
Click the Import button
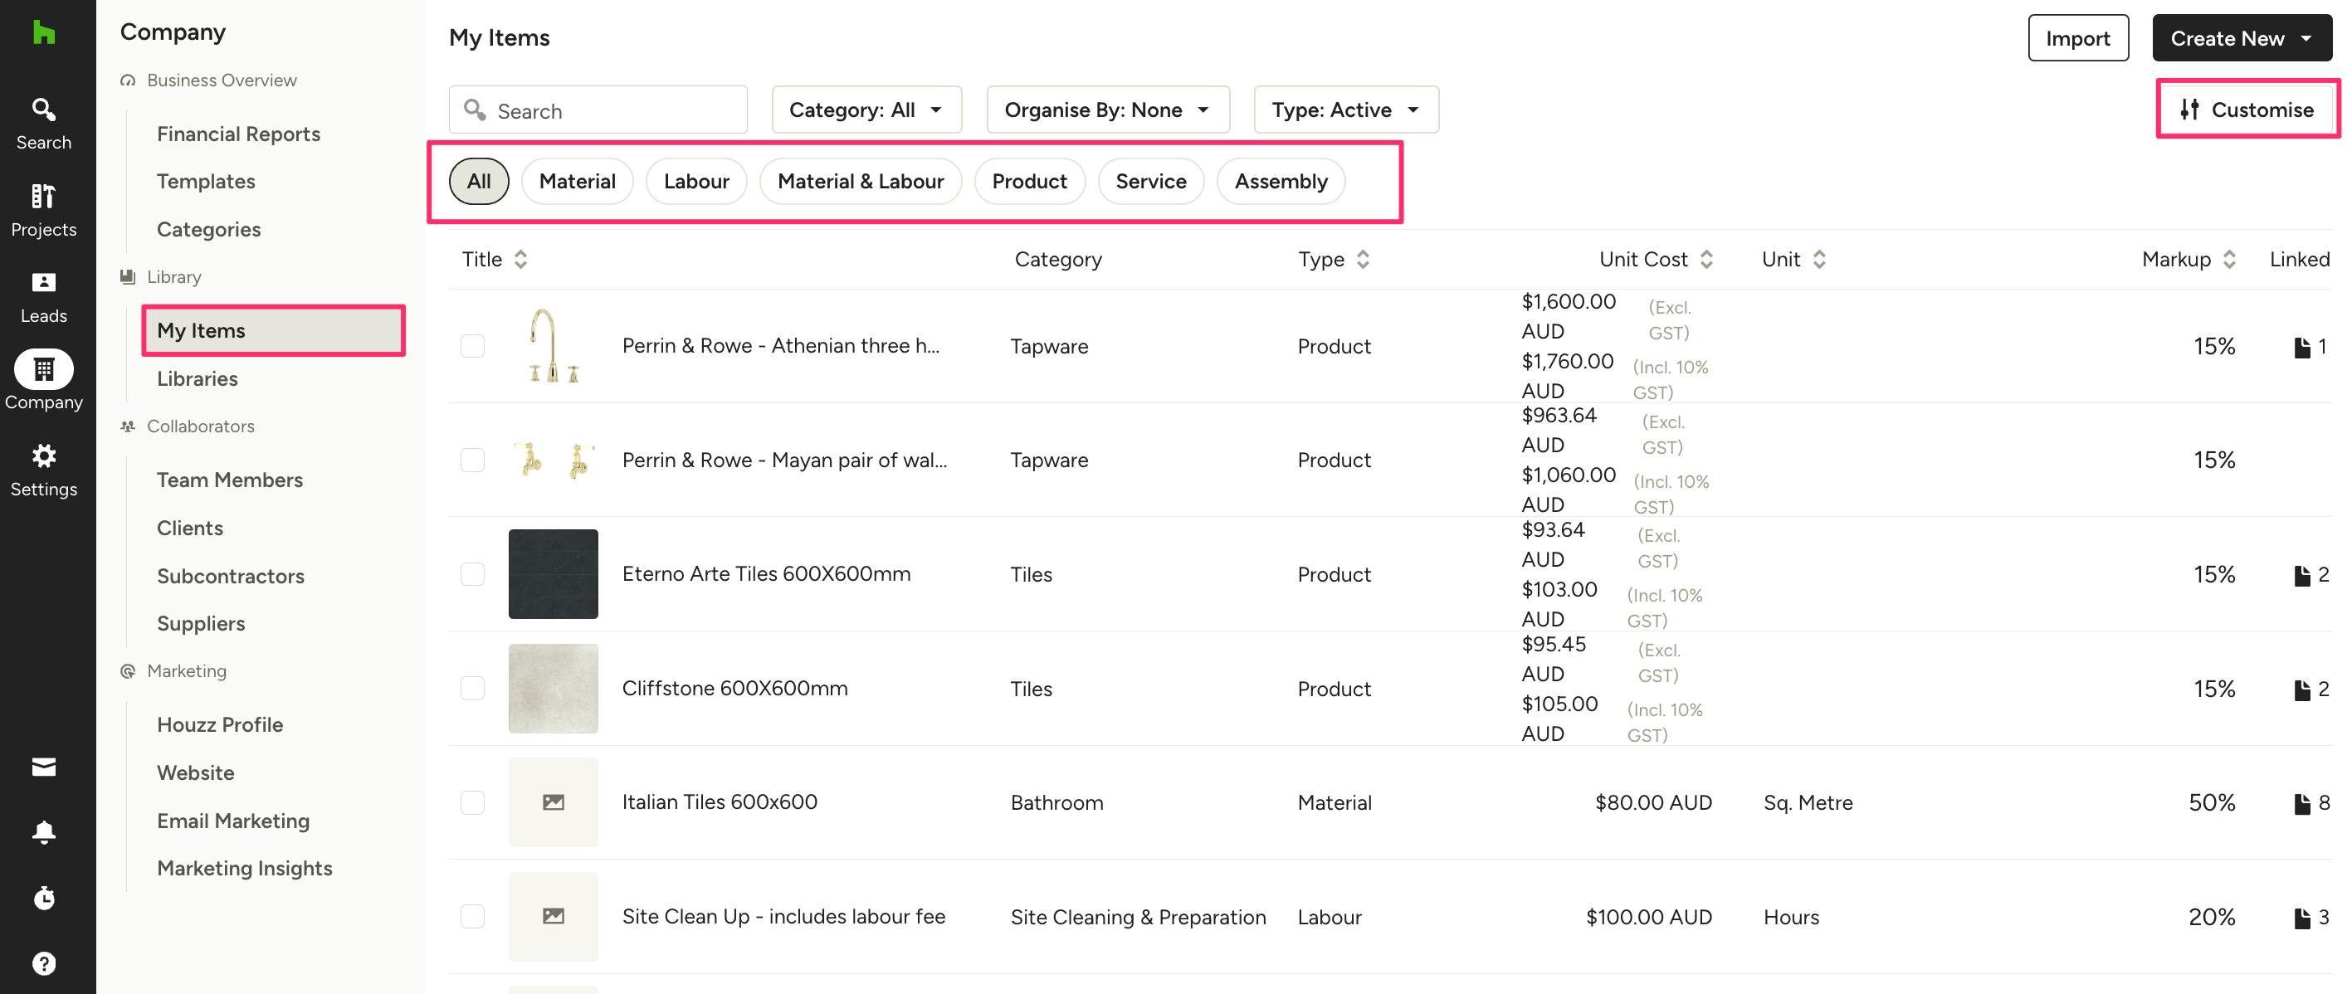2076,38
